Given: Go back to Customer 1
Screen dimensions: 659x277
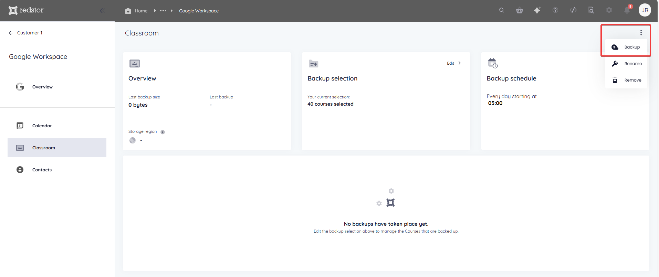Looking at the screenshot, I should coord(25,33).
